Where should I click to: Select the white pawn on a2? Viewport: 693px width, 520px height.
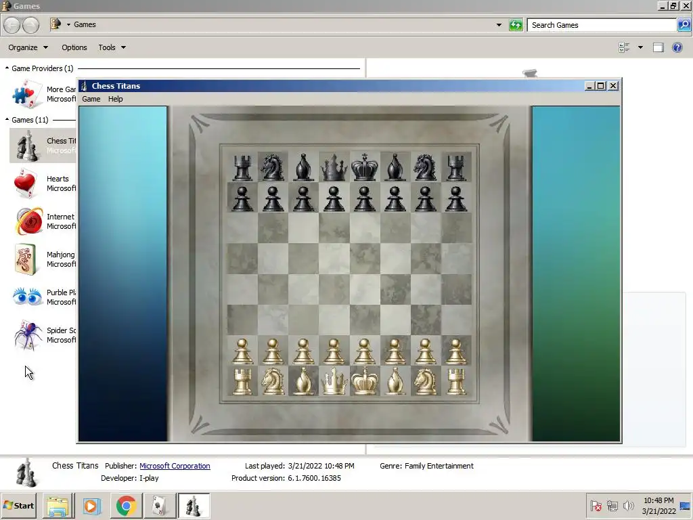[x=242, y=351]
